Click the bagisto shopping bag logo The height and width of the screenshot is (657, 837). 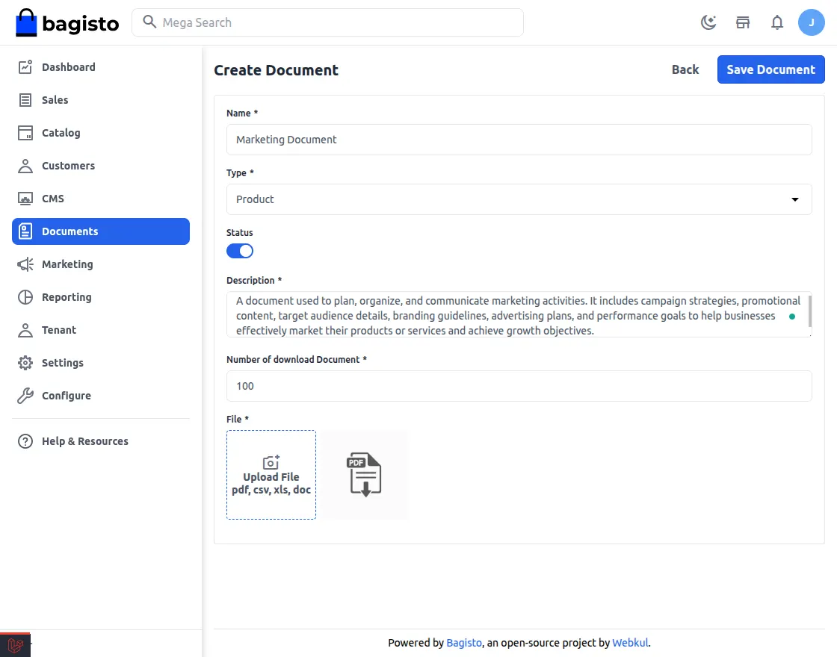[x=26, y=23]
